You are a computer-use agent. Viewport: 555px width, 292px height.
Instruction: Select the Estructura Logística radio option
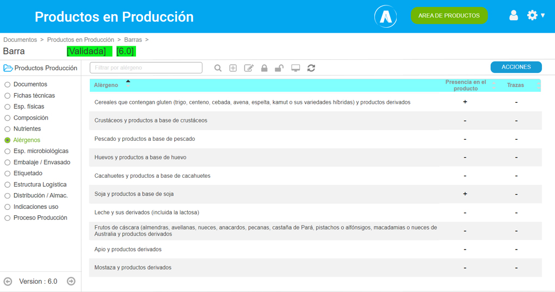click(x=8, y=185)
